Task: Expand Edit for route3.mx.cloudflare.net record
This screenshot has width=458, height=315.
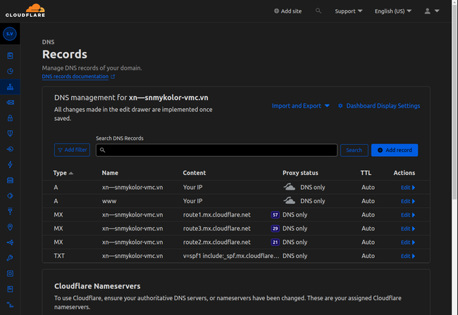Action: pyautogui.click(x=408, y=229)
